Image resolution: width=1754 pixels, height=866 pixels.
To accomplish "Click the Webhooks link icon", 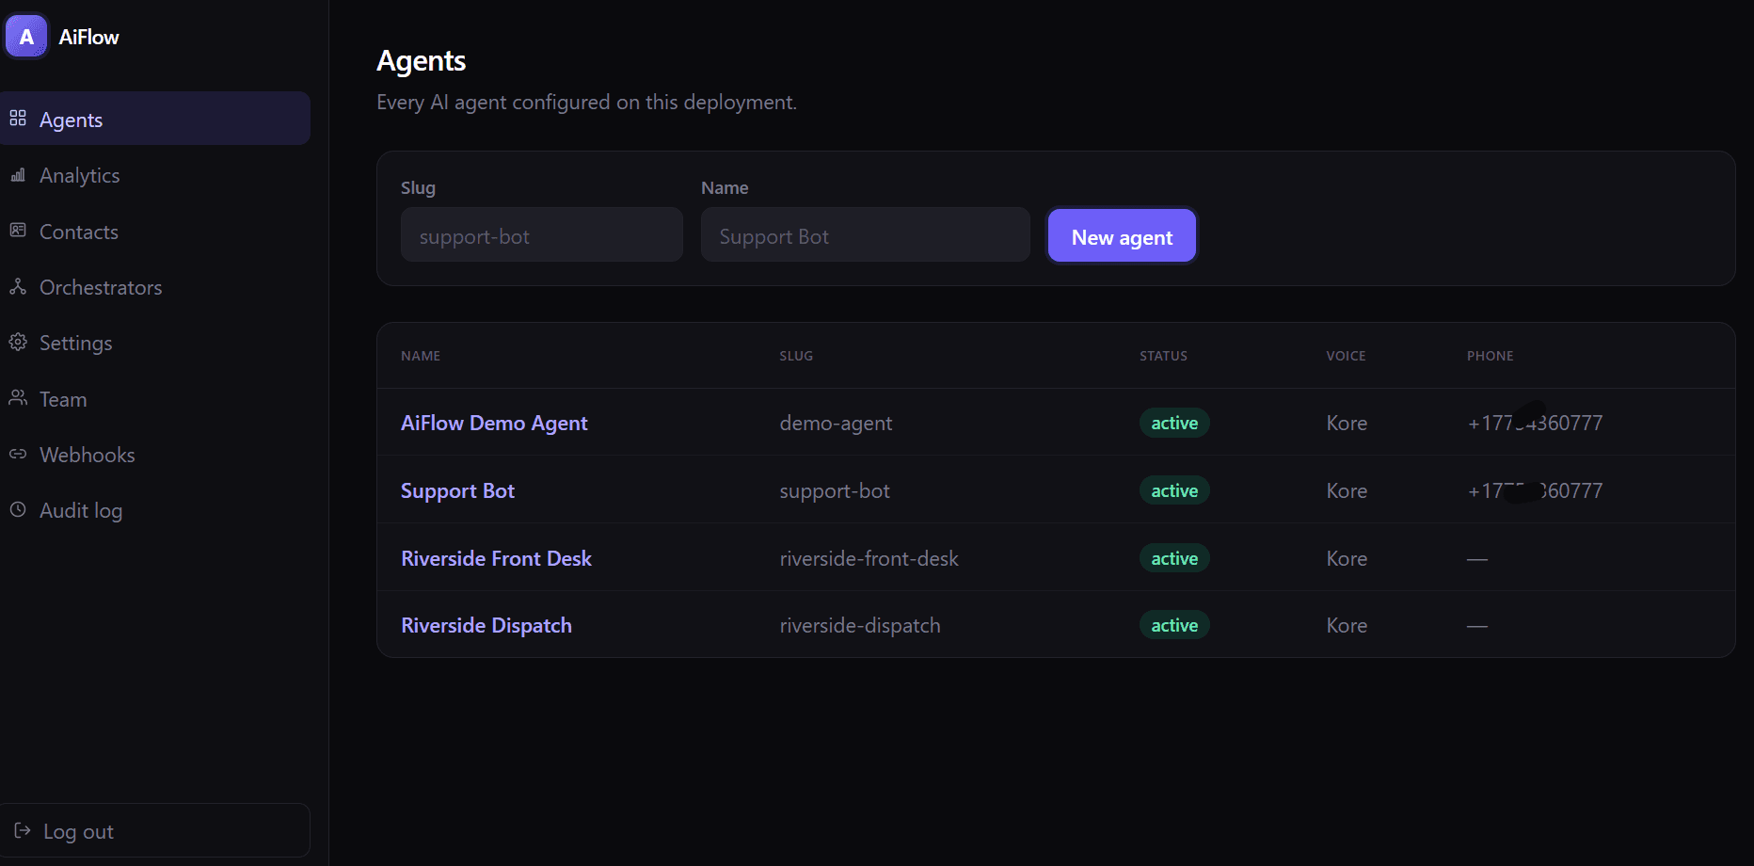I will [18, 454].
